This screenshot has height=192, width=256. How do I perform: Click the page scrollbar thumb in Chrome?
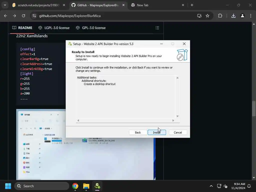(254, 109)
